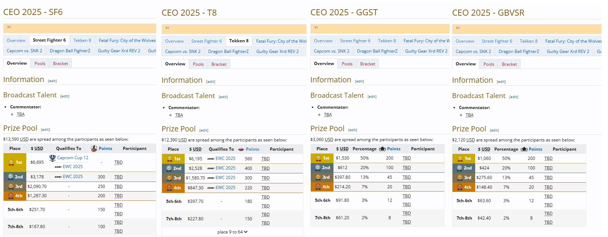Edit the Prize Pool section in GGST panel

click(353, 130)
